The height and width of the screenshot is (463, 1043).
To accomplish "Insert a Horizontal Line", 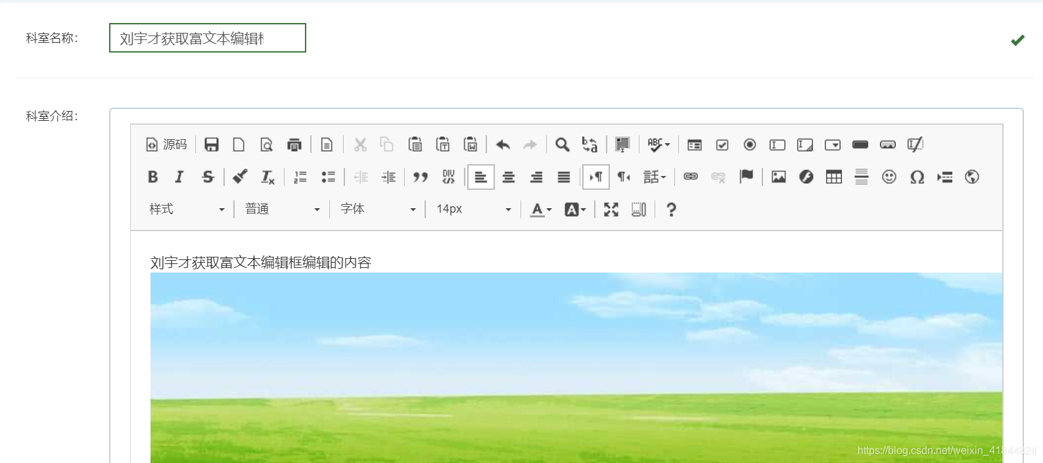I will click(x=862, y=177).
